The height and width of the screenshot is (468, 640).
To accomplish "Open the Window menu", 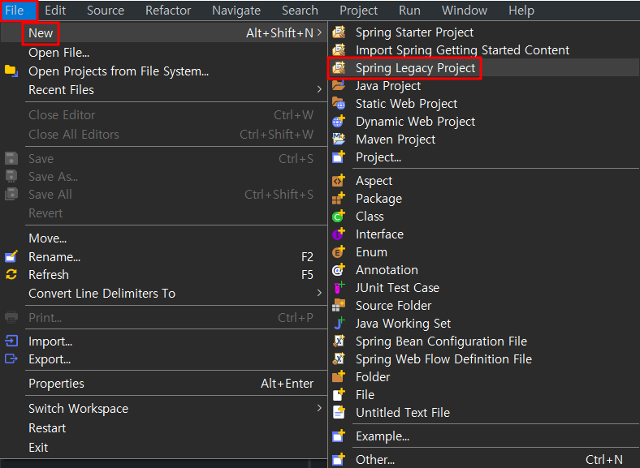I will coord(465,11).
